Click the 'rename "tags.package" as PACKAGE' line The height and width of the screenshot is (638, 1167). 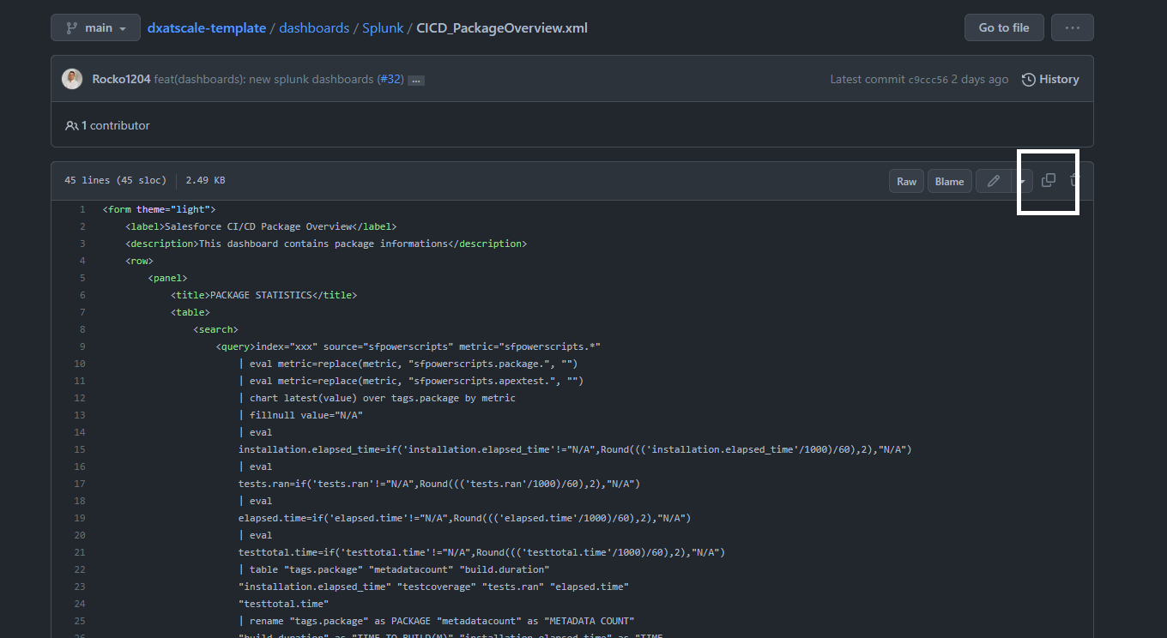click(437, 621)
